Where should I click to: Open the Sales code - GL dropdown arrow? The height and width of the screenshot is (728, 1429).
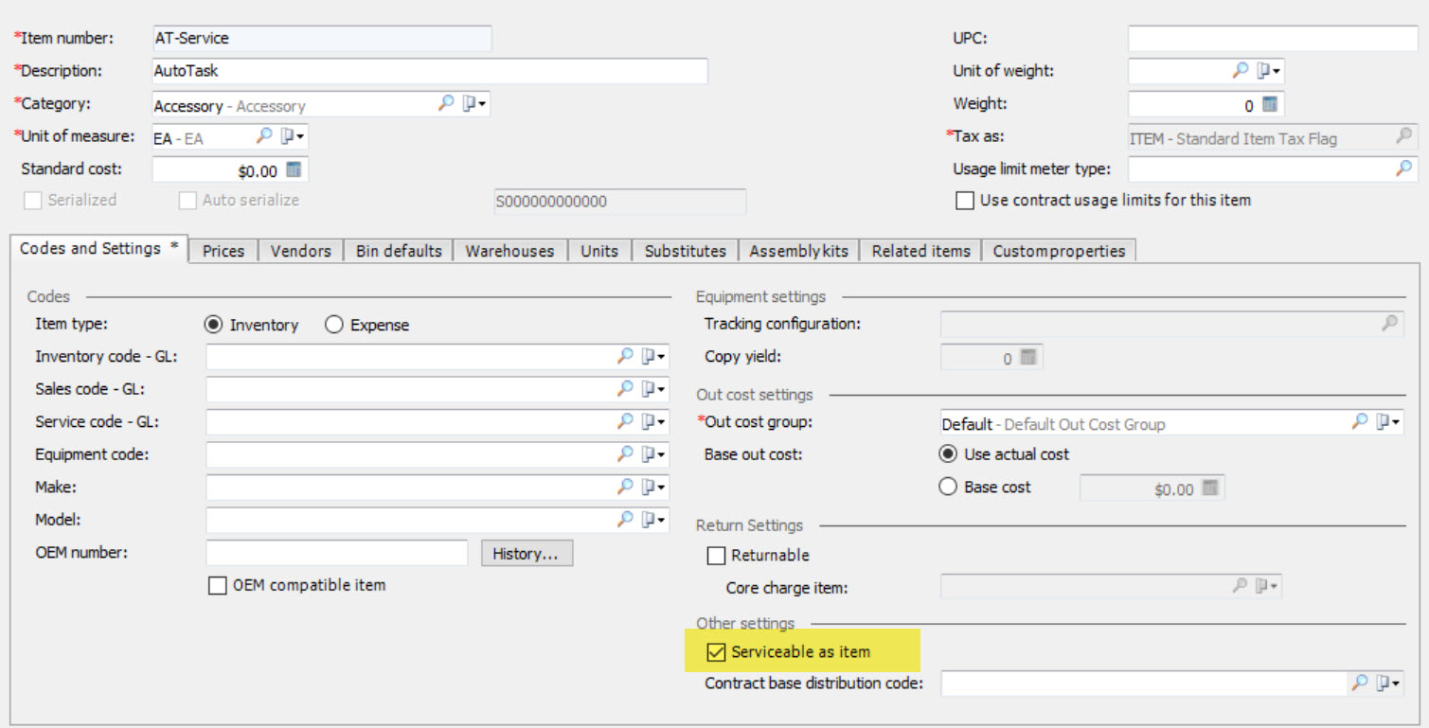point(660,389)
